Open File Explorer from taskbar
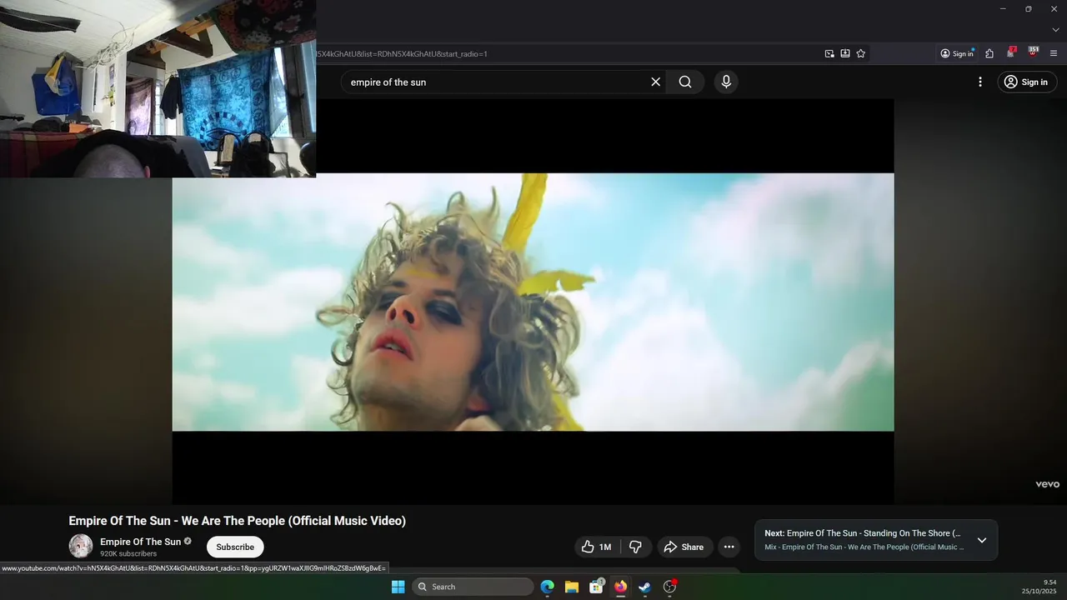Viewport: 1067px width, 600px height. coord(572,587)
